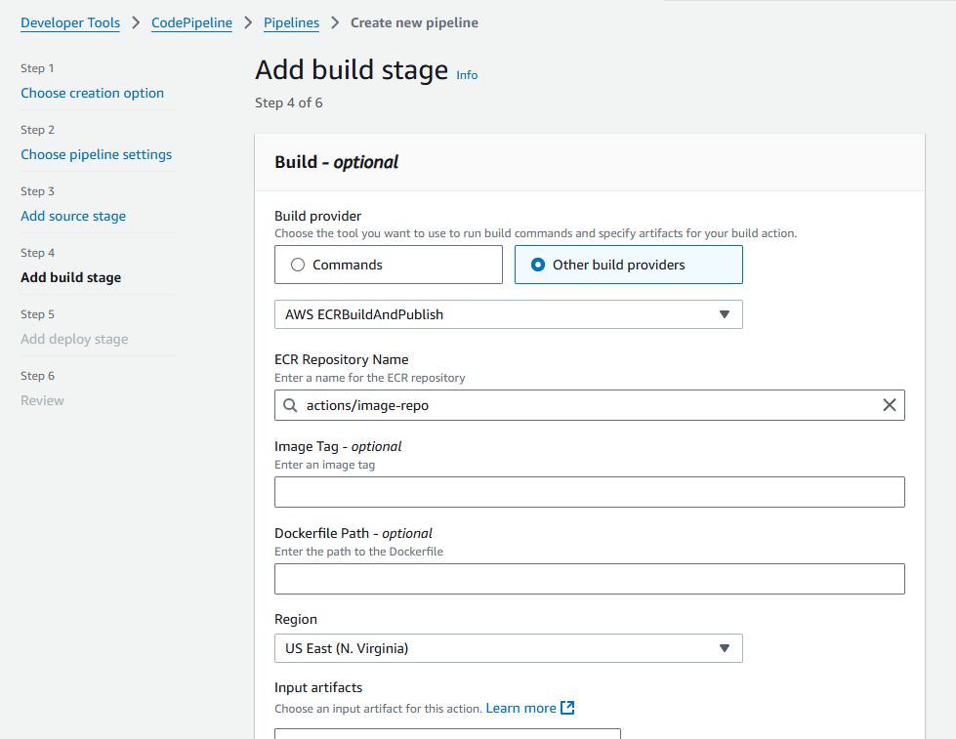Return to Choose pipeline settings step
The height and width of the screenshot is (739, 956).
point(96,154)
